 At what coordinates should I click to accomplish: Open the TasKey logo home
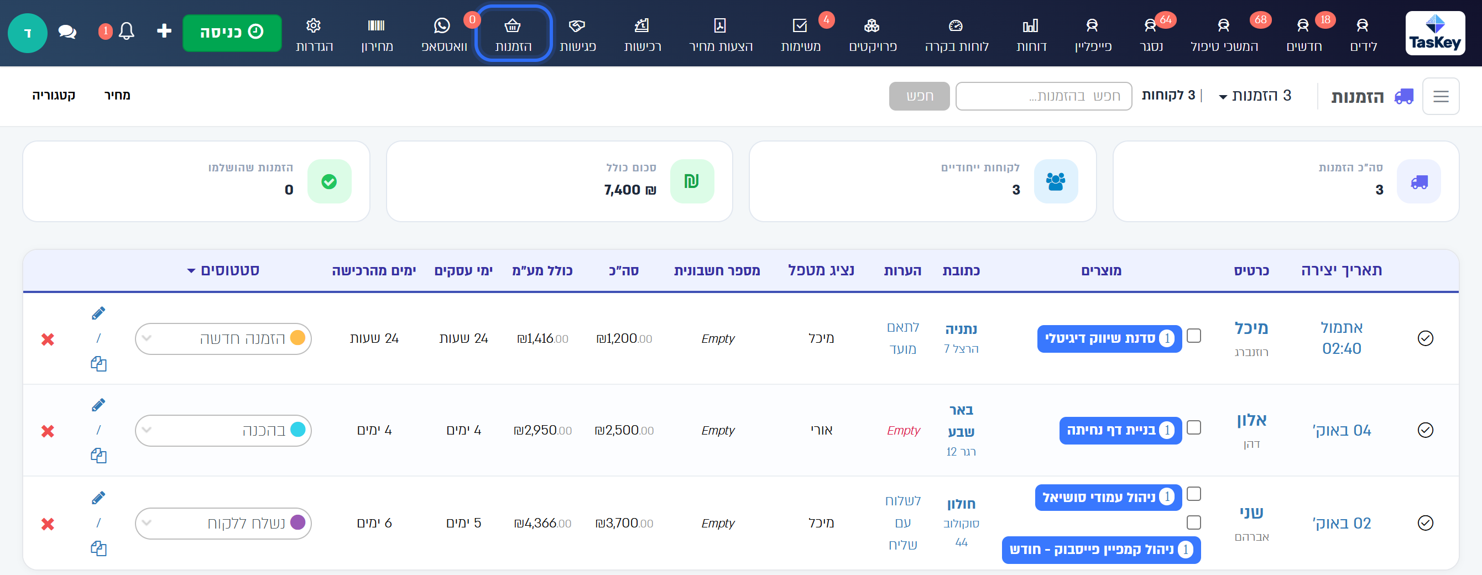[x=1435, y=33]
